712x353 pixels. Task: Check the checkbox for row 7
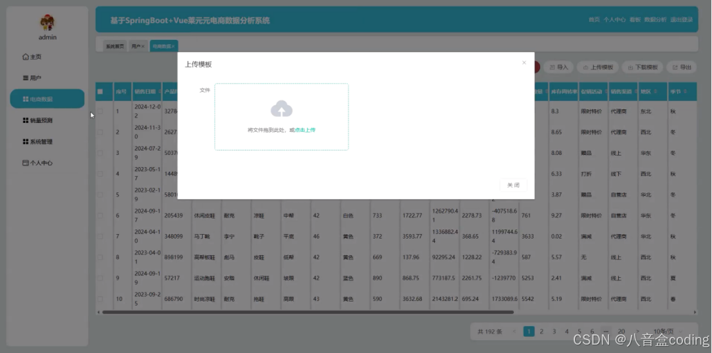click(x=100, y=237)
